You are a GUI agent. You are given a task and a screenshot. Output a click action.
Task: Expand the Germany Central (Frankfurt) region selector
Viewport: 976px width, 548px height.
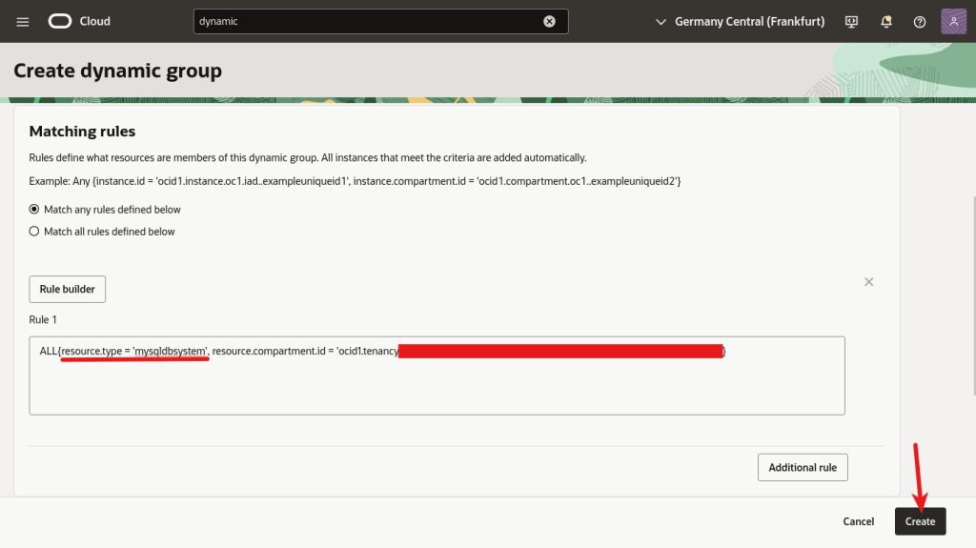tap(740, 21)
